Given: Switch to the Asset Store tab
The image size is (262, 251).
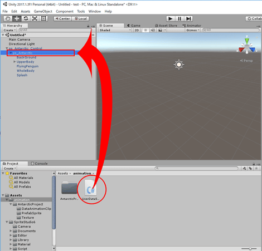Looking at the screenshot, I should (x=166, y=26).
